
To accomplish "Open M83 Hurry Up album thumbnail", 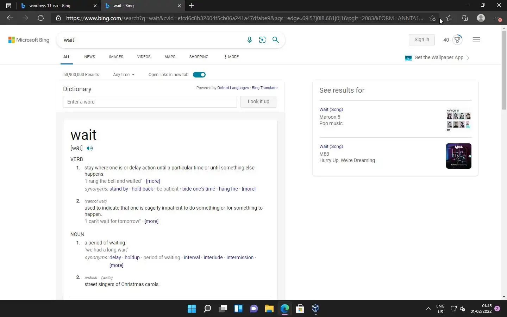I will pyautogui.click(x=459, y=156).
